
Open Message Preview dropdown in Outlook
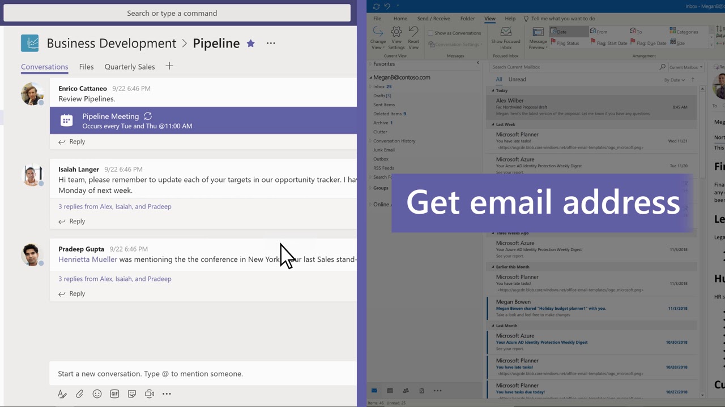(538, 38)
